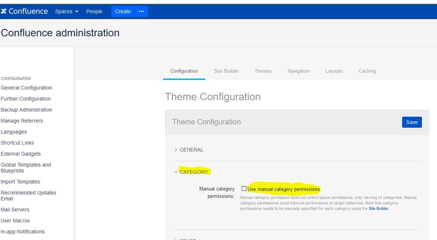Viewport: 437px width, 240px height.
Task: Open Languages settings in sidebar
Action: 14,132
